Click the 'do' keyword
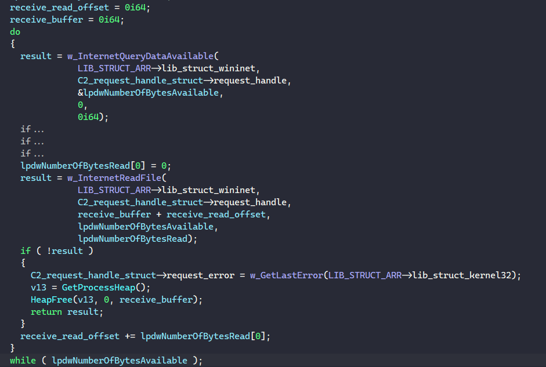Image resolution: width=546 pixels, height=367 pixels. pyautogui.click(x=15, y=32)
